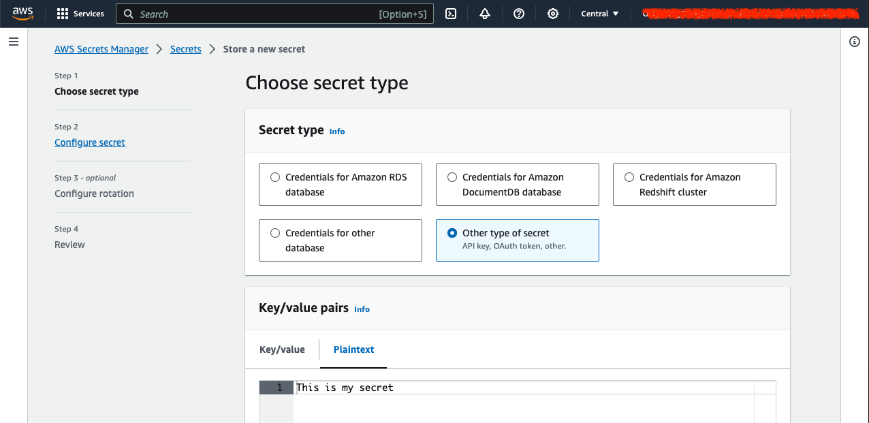Open the Configure secret step link

coord(90,142)
